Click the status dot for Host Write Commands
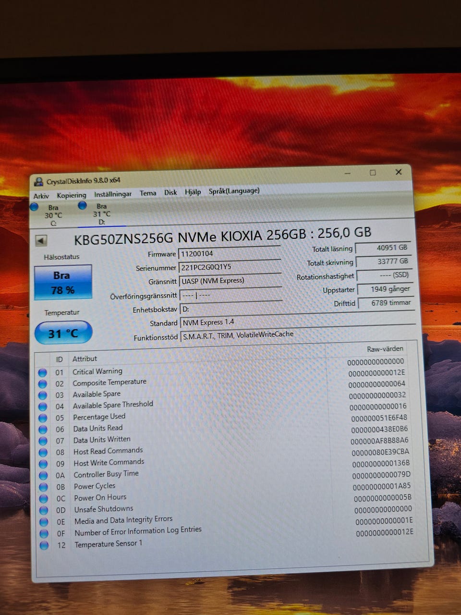The height and width of the screenshot is (615, 461). (43, 464)
